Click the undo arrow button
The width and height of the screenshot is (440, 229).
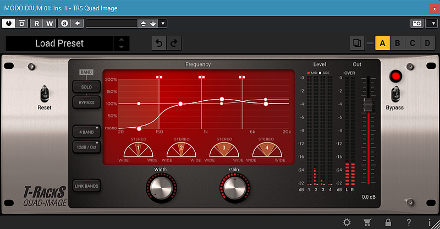coord(159,43)
